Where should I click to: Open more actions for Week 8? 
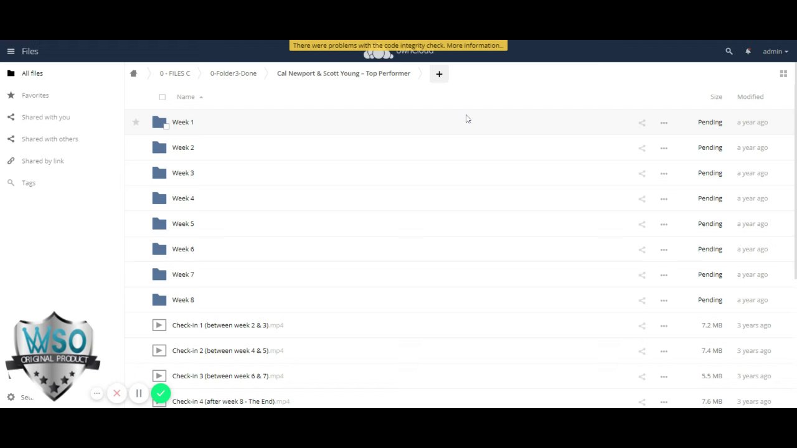664,301
